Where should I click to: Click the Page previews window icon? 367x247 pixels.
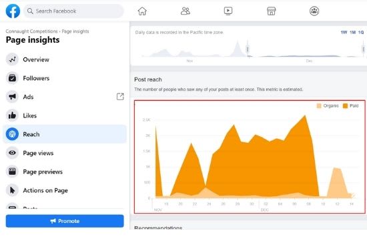(12, 172)
